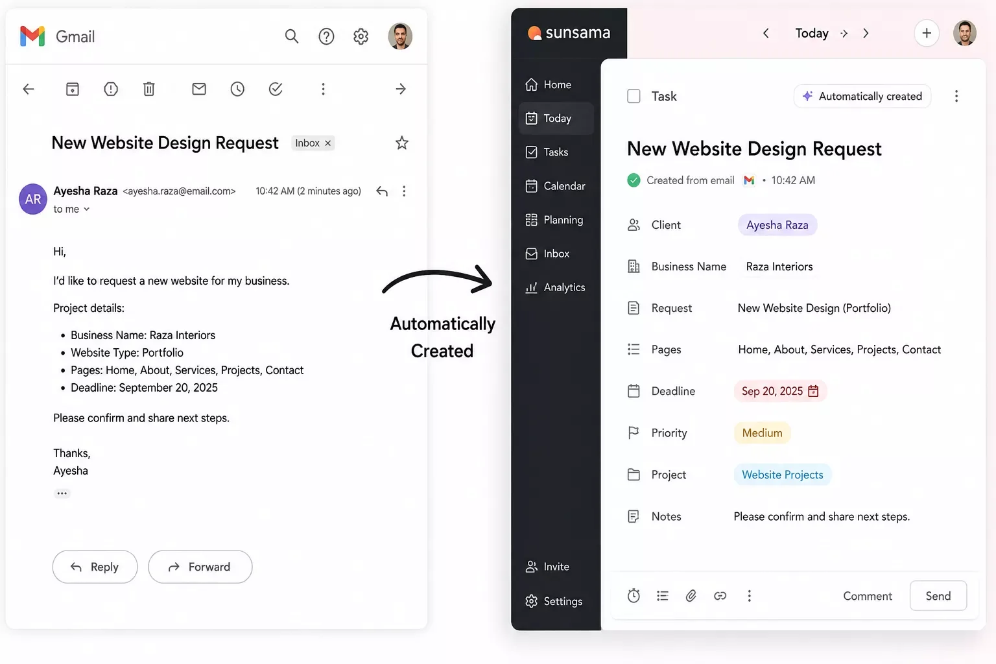This screenshot has width=996, height=664.
Task: Open Gmail search
Action: pyautogui.click(x=292, y=36)
